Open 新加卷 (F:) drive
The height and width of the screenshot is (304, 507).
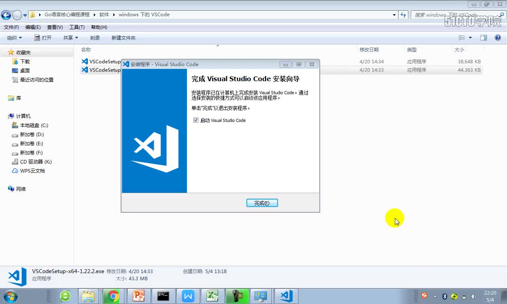coord(31,152)
